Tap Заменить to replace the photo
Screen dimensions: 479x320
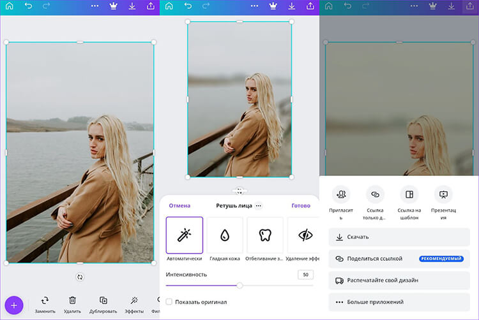(45, 305)
